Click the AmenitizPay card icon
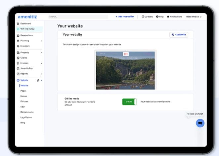The width and height of the screenshot is (219, 156). 18,68
